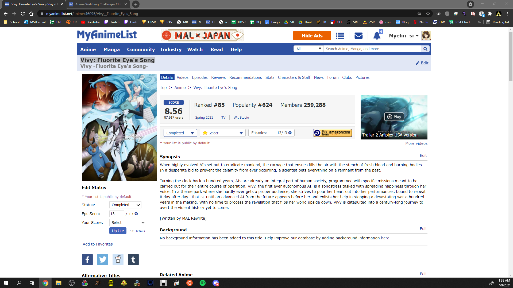Open the notifications bell icon
The image size is (513, 288).
(x=377, y=36)
